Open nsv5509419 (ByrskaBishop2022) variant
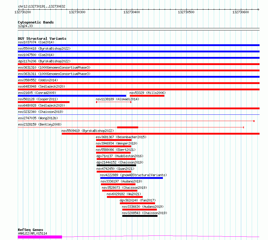Image resolution: width=268 pixels, height=240 pixels. 88,131
